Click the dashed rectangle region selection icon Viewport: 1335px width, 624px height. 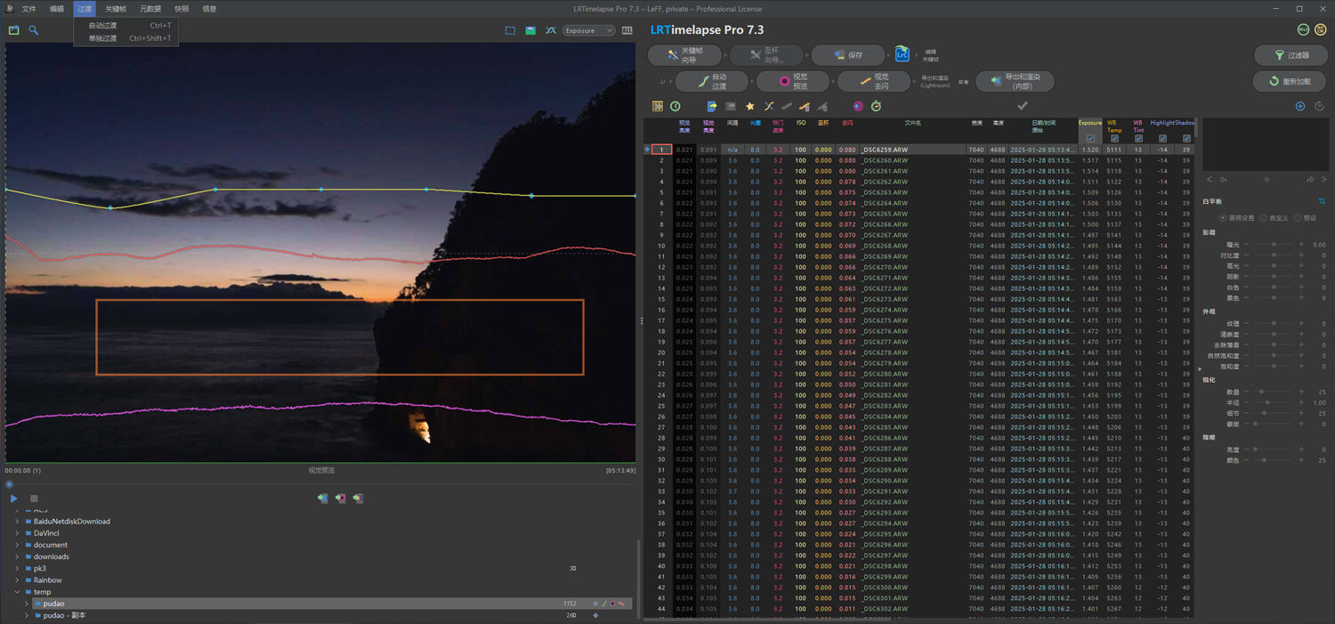tap(510, 30)
